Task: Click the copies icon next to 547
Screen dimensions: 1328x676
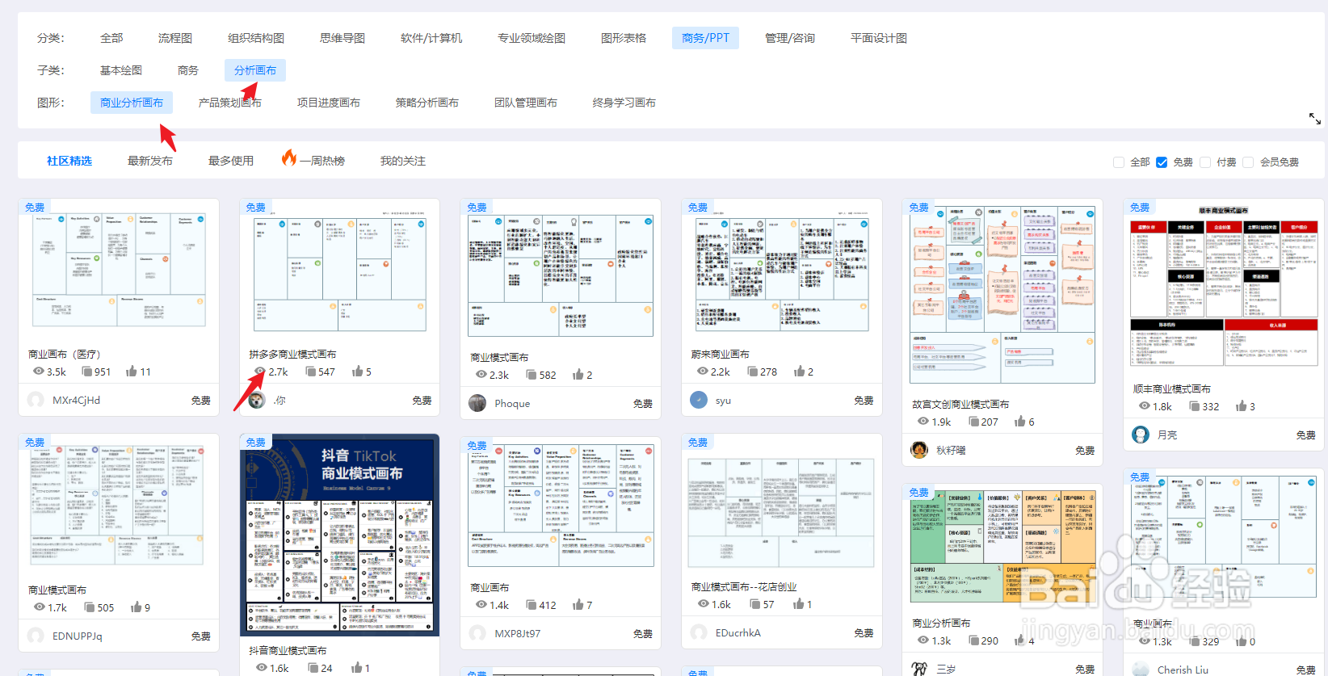Action: point(311,372)
